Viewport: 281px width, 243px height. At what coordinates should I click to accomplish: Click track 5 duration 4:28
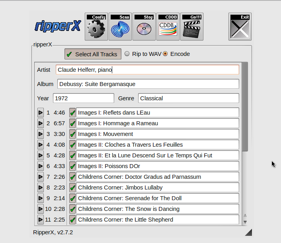click(x=59, y=155)
